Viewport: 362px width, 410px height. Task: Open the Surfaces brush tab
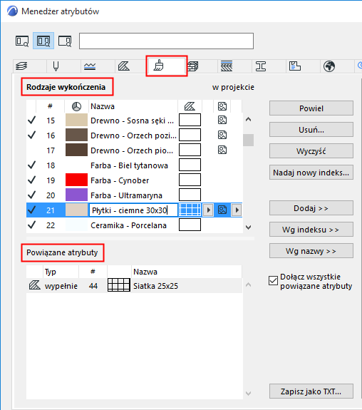[159, 66]
